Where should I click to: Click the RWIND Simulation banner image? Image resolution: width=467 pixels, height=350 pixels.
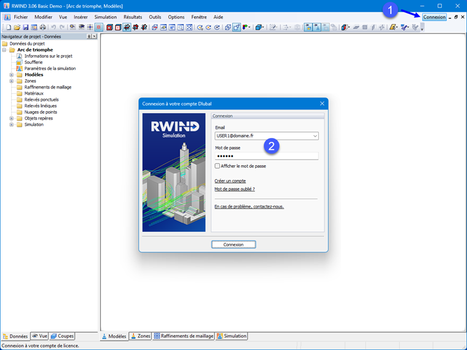[174, 173]
